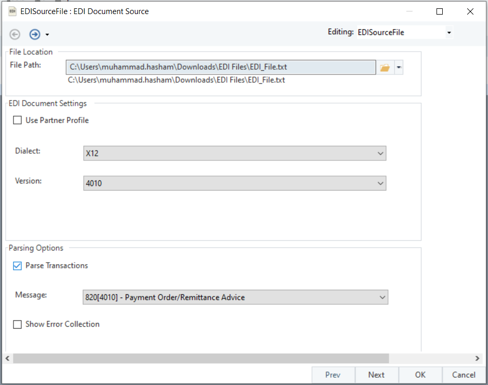
Task: Click the horizontal scrollbar right arrow
Action: (x=478, y=358)
